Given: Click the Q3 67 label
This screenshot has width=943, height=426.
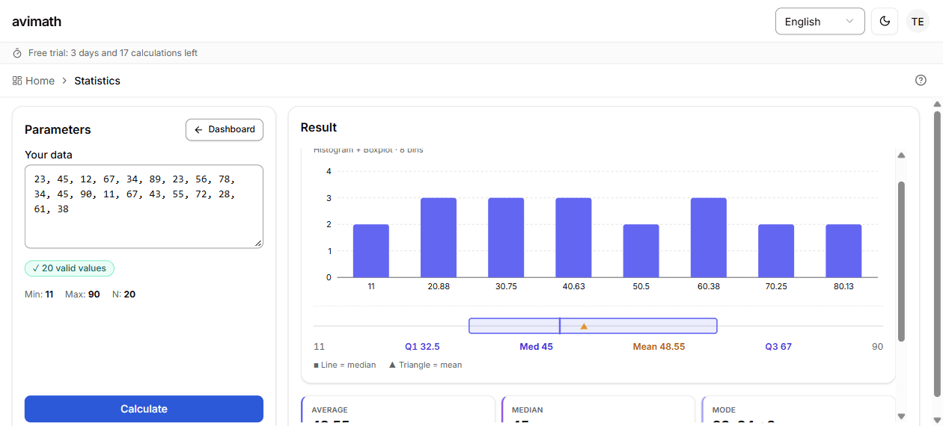Looking at the screenshot, I should [778, 347].
